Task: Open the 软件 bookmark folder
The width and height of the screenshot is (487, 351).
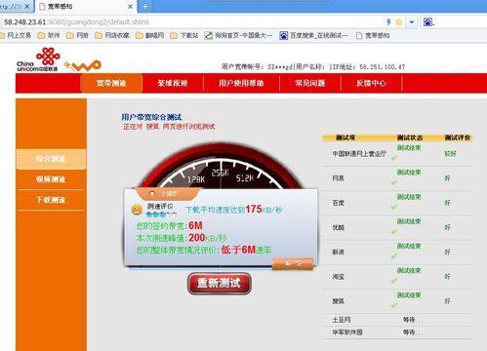Action: coord(49,35)
